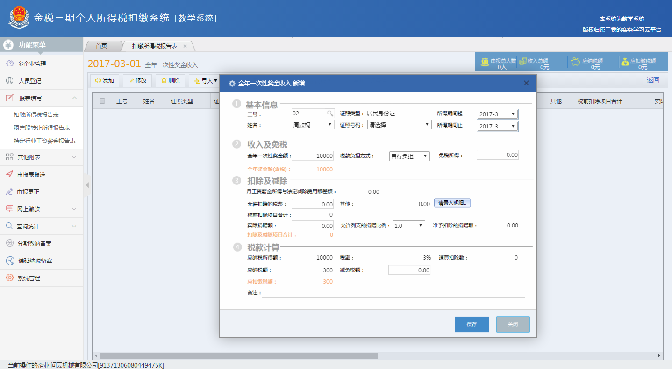
Task: Click the 收入总额 coins icon
Action: 522,61
